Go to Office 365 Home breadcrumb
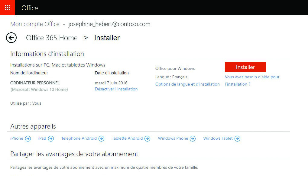The height and width of the screenshot is (176, 308). click(x=52, y=38)
